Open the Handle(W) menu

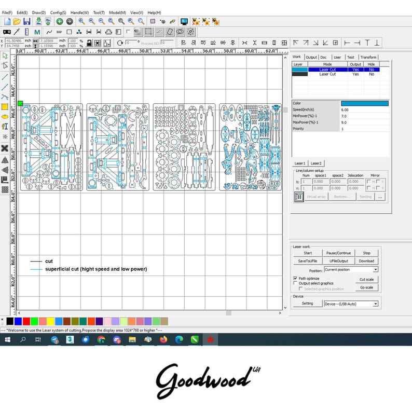tap(79, 12)
